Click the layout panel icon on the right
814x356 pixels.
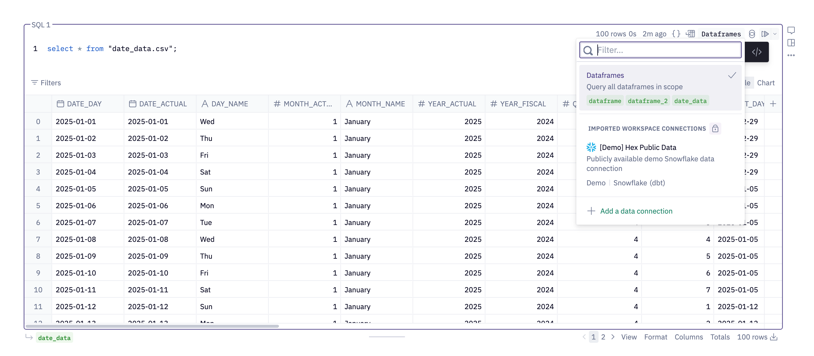(791, 43)
